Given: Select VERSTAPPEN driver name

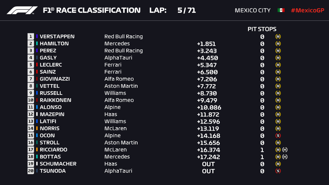Looking at the screenshot, I should click(x=57, y=37).
